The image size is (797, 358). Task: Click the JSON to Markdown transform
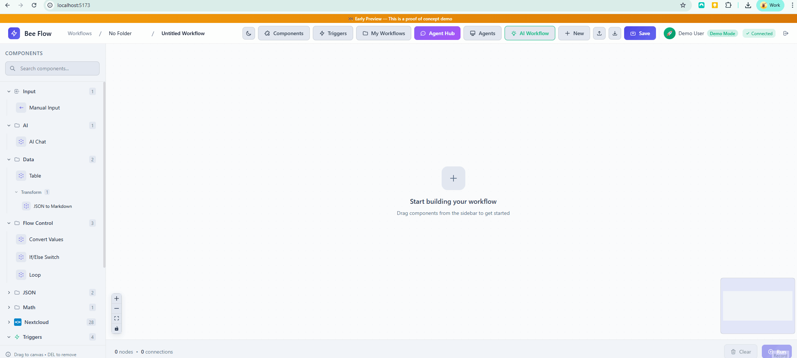coord(52,206)
